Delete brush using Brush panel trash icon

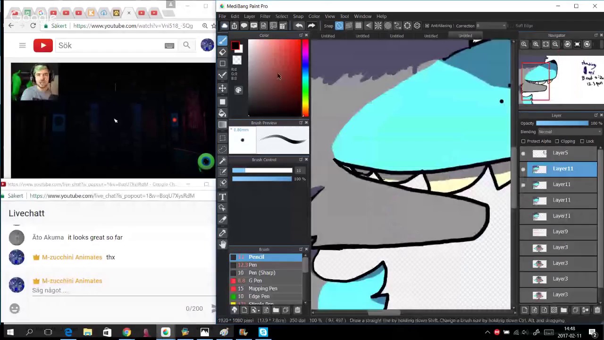coord(297,310)
